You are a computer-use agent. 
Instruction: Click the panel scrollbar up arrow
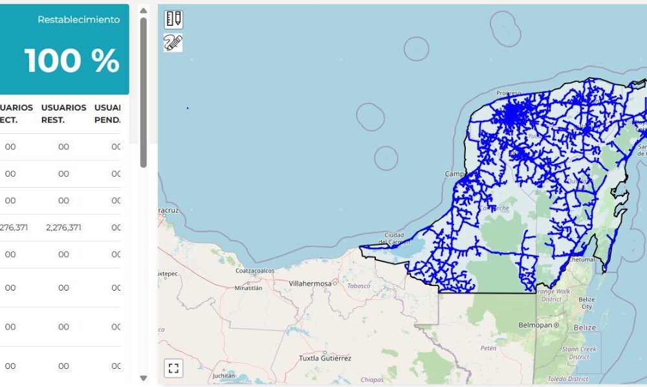pyautogui.click(x=144, y=11)
